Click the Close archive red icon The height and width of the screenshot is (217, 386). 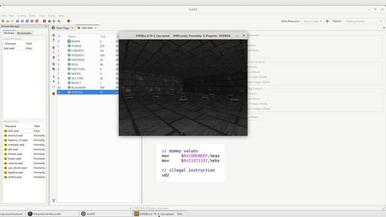32,21
